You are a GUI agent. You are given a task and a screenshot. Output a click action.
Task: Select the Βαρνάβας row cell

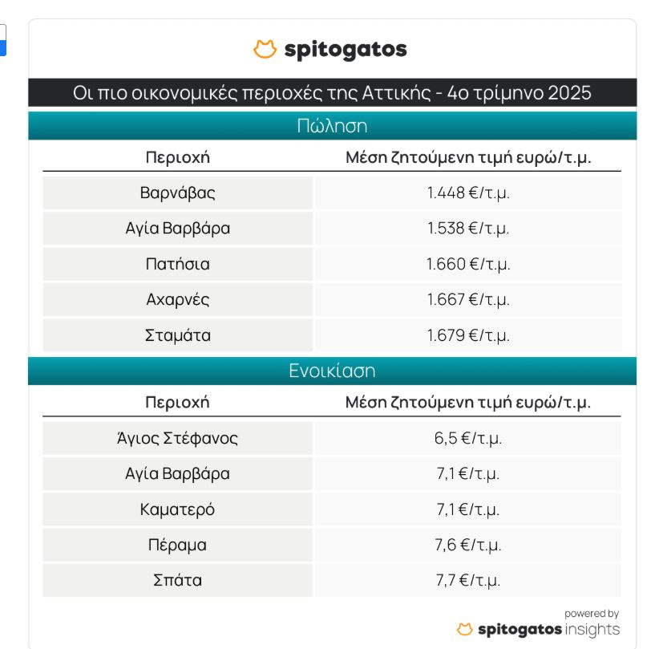click(177, 193)
